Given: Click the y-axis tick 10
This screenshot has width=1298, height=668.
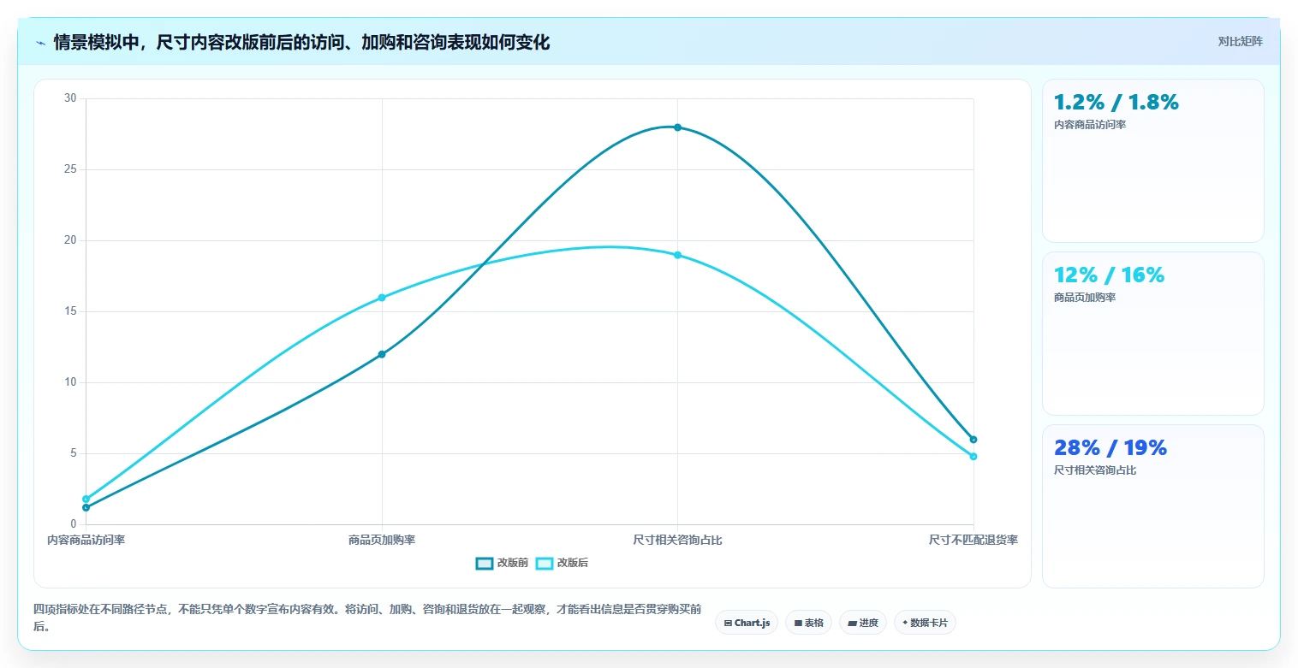Looking at the screenshot, I should (70, 382).
